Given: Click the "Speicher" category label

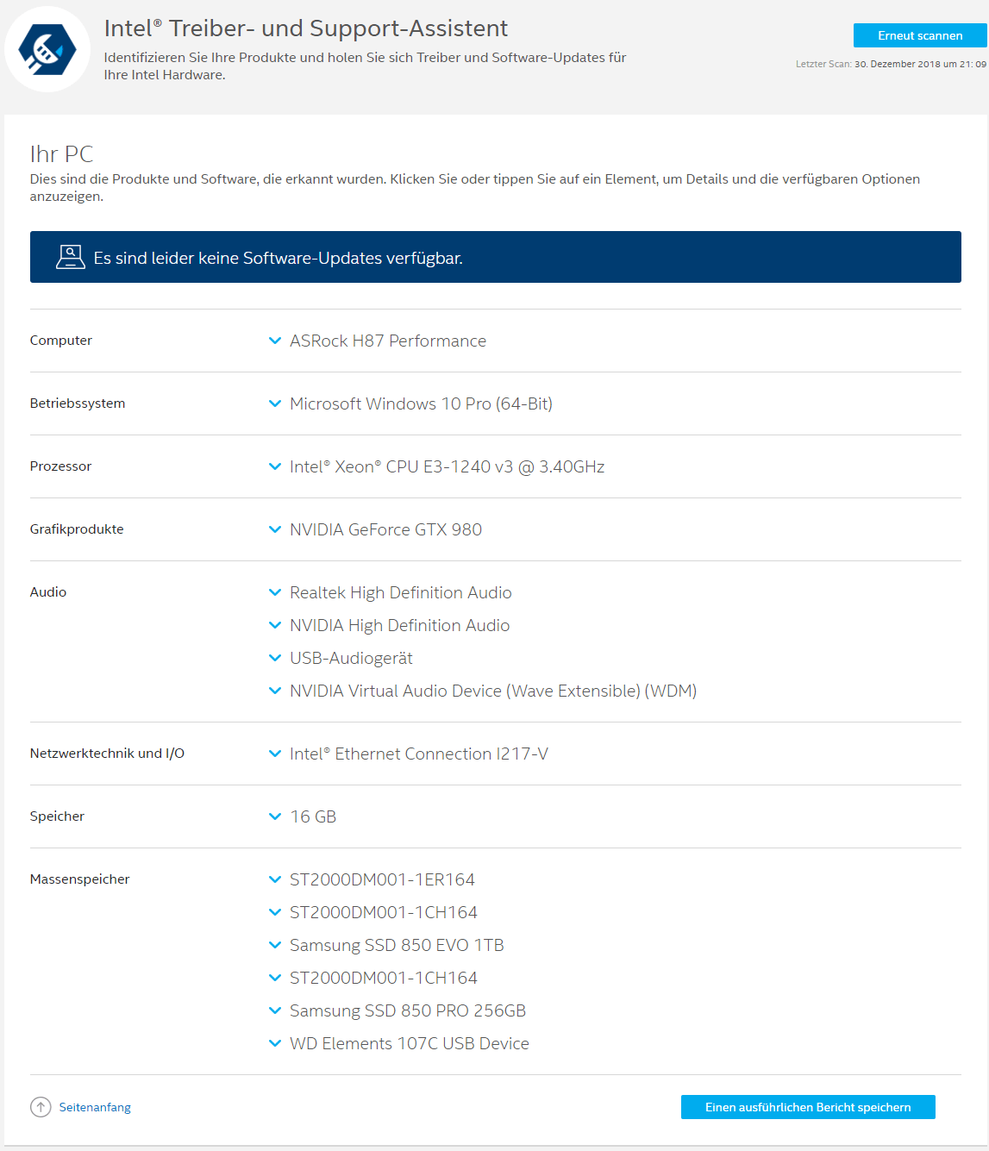Looking at the screenshot, I should pos(57,816).
